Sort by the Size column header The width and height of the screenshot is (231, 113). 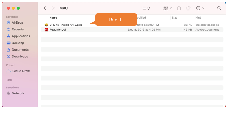[175, 18]
